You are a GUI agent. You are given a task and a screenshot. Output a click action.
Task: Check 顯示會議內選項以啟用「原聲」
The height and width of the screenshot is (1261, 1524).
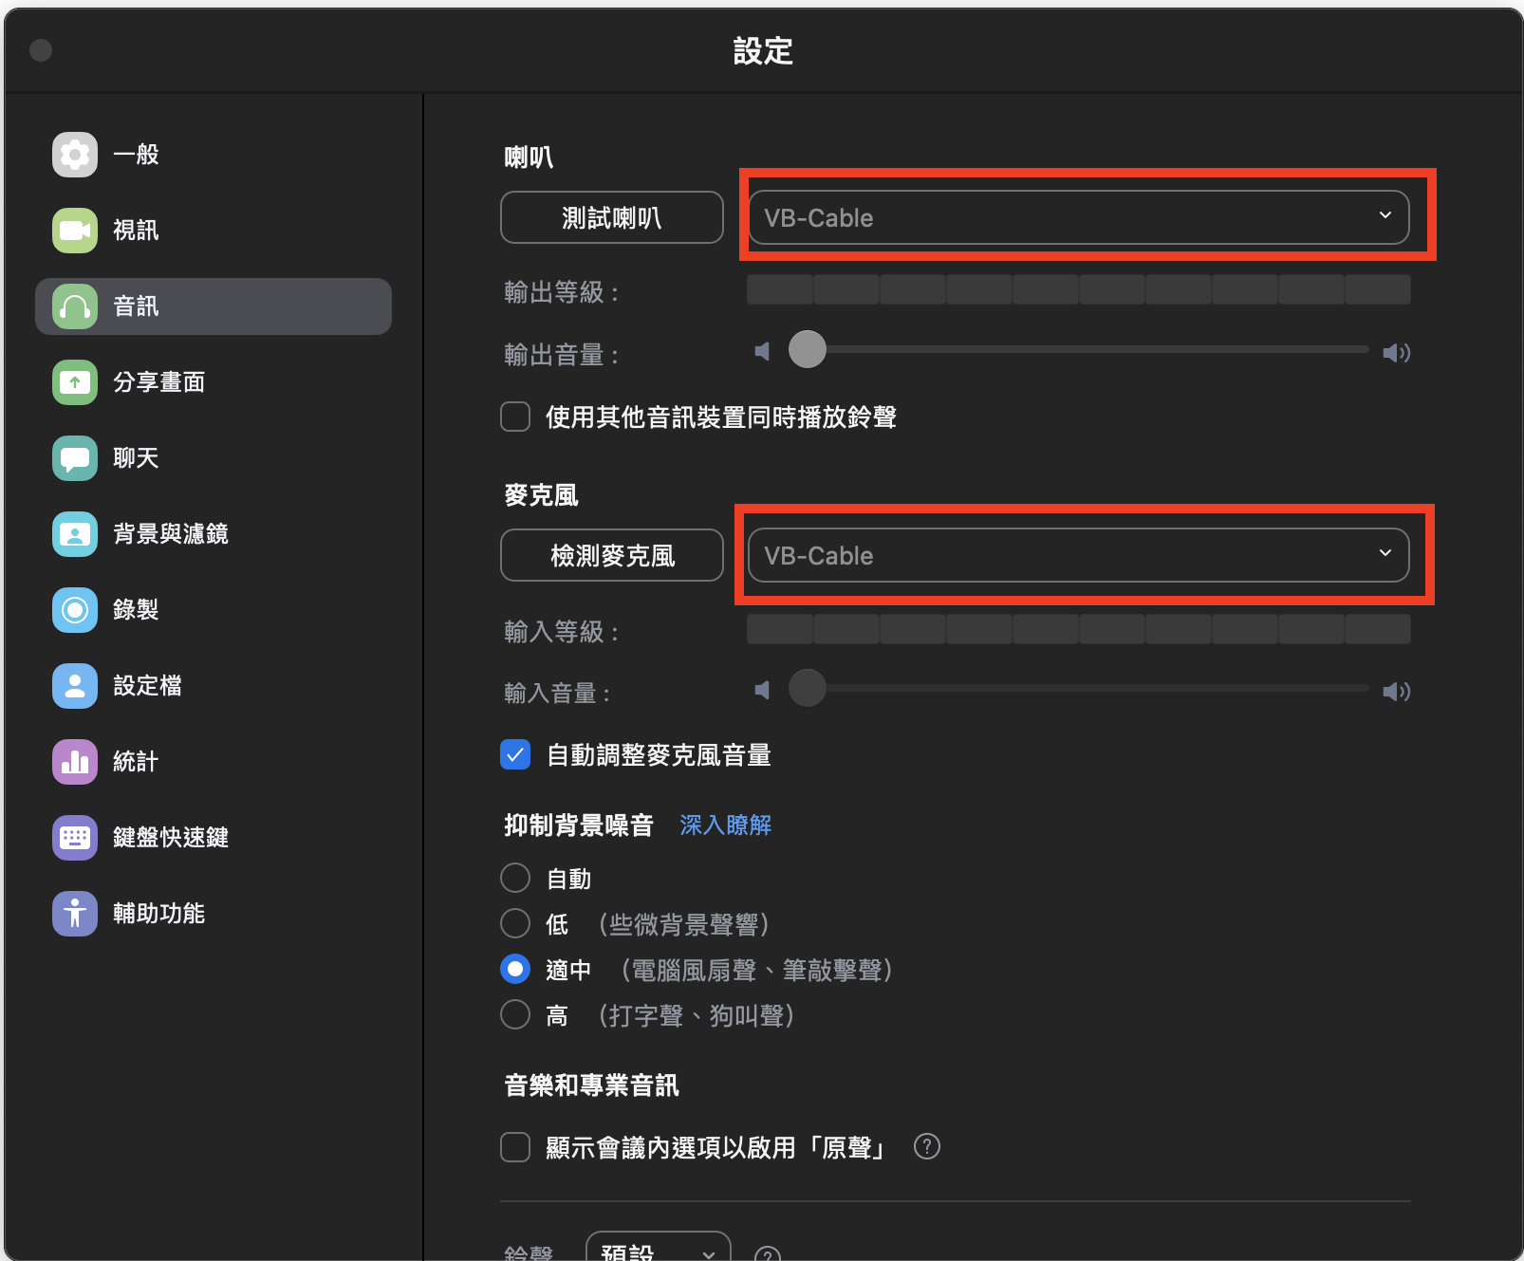515,1146
